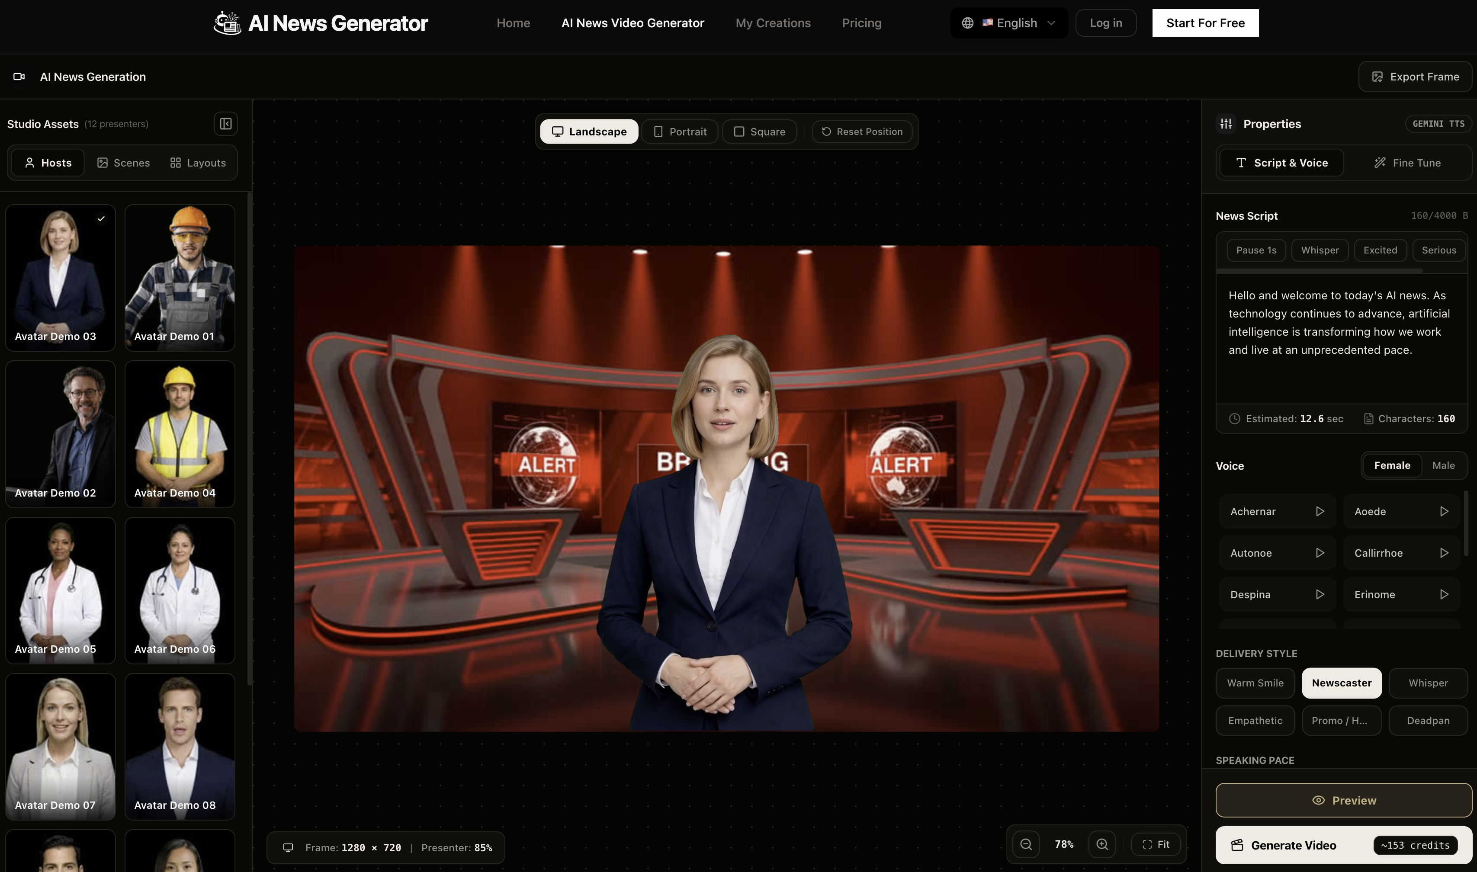Play the Achernar voice sample
1477x872 pixels.
point(1320,511)
